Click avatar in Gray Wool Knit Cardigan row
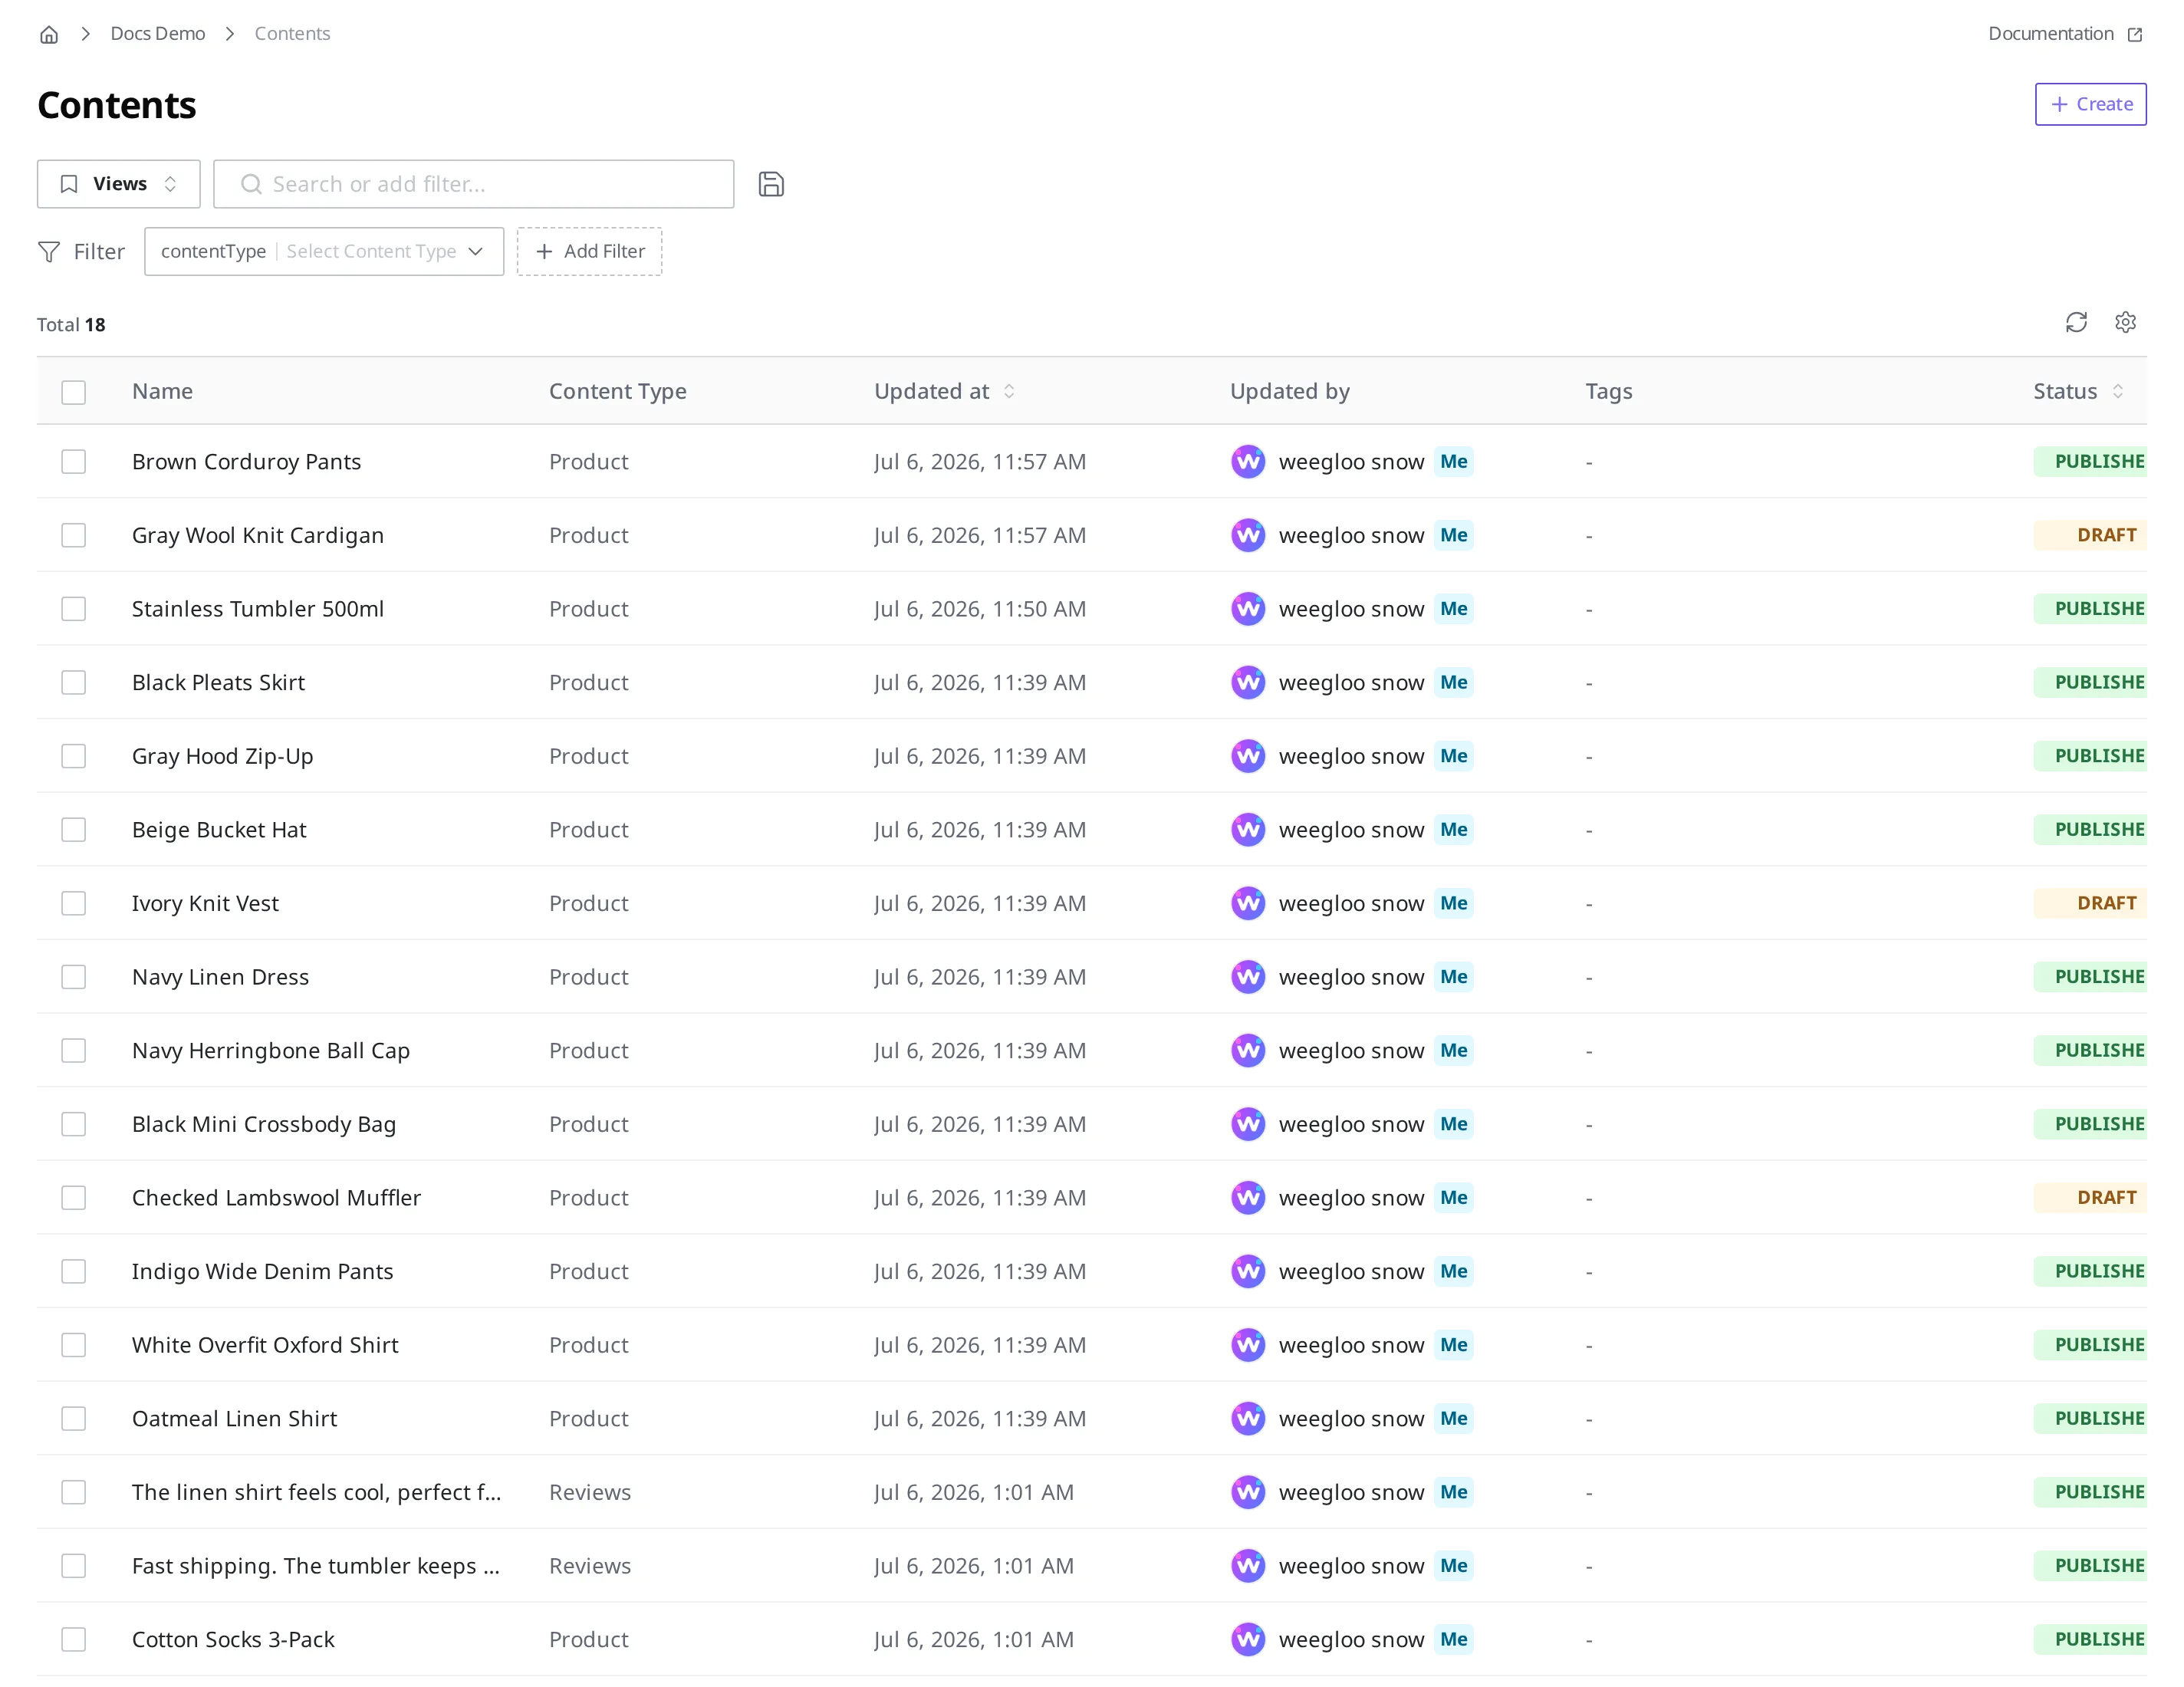2184x1687 pixels. tap(1248, 535)
